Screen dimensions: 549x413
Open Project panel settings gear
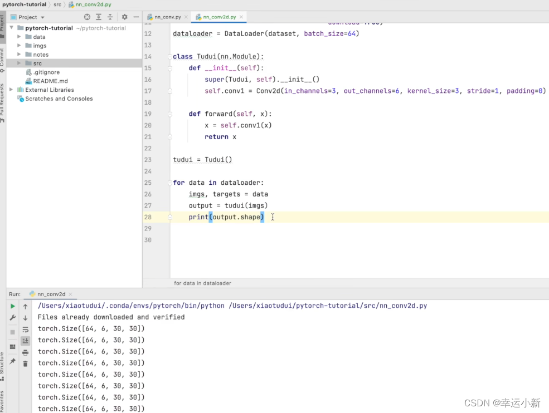pos(124,17)
